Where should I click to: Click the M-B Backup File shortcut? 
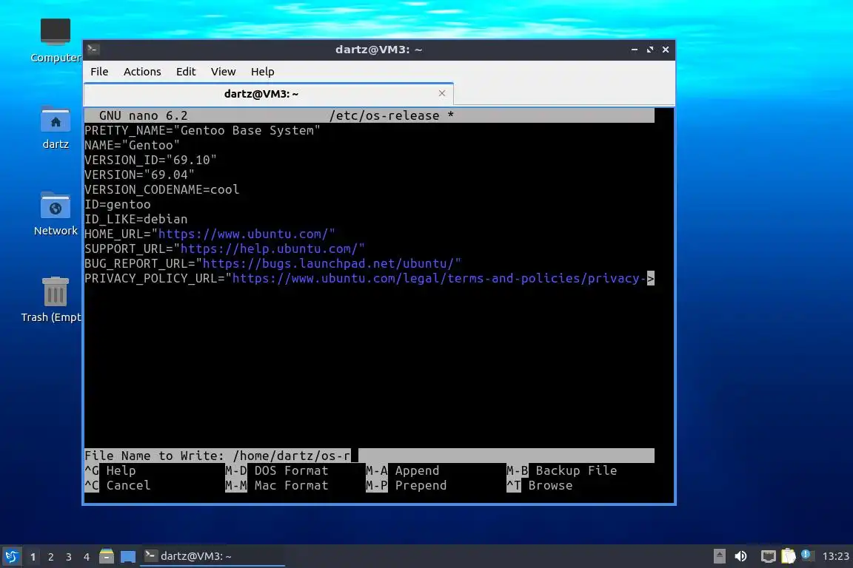[562, 470]
